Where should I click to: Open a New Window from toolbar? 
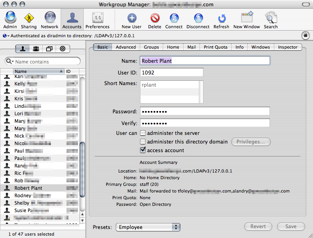[246, 18]
